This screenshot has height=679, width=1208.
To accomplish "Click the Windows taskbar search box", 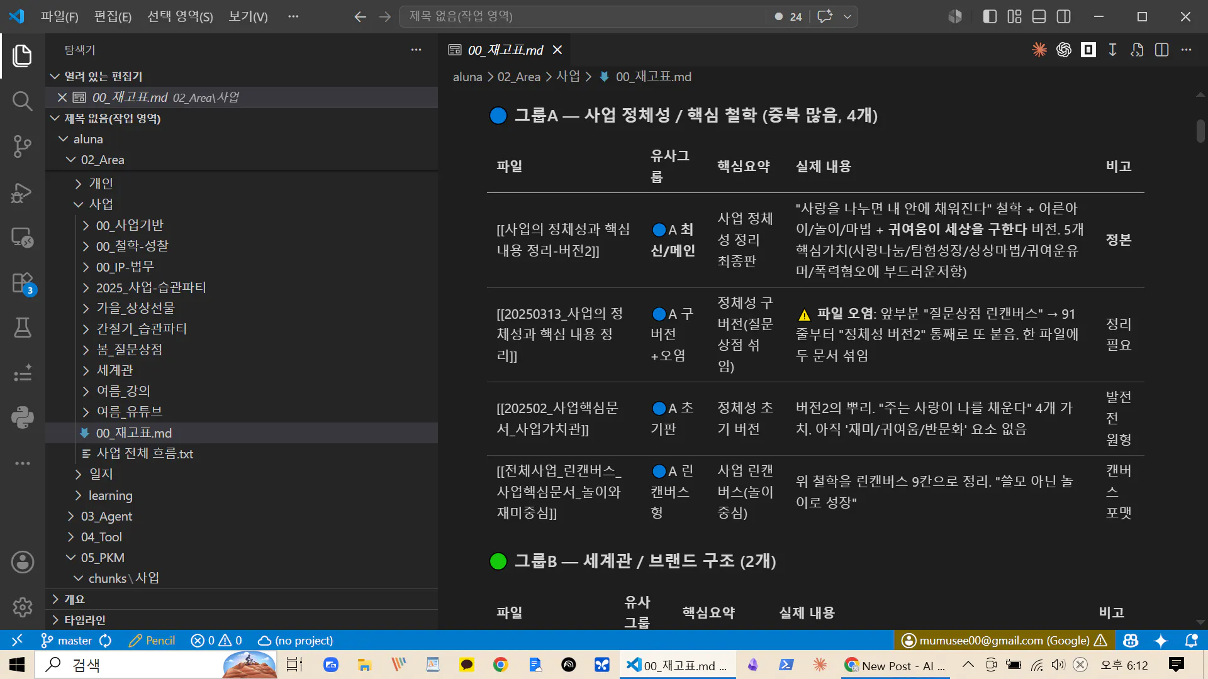I will pos(155,665).
